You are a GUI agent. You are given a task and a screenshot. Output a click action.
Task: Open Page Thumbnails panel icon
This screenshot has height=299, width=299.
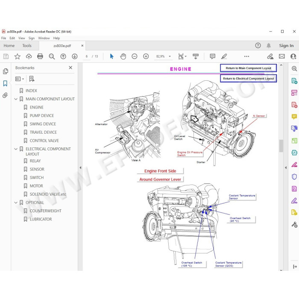pos(5,71)
